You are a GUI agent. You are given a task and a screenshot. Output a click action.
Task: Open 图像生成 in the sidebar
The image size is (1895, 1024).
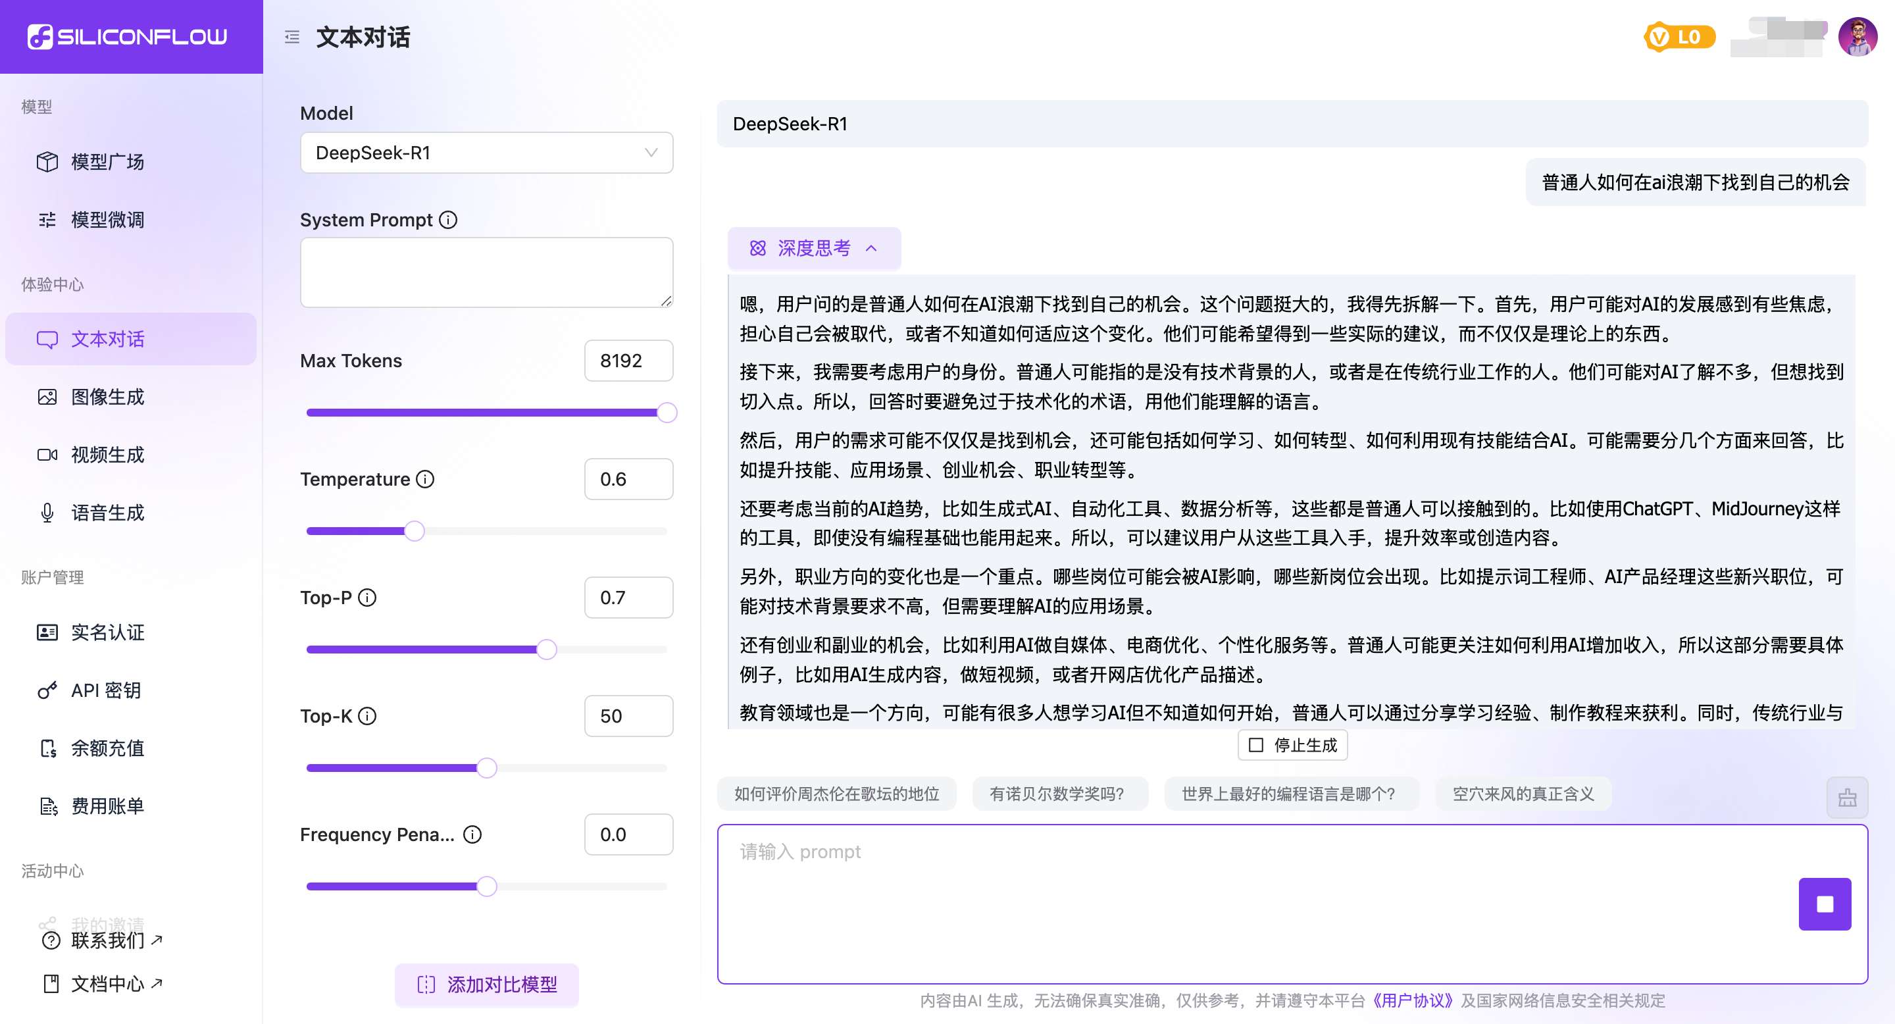pos(107,397)
